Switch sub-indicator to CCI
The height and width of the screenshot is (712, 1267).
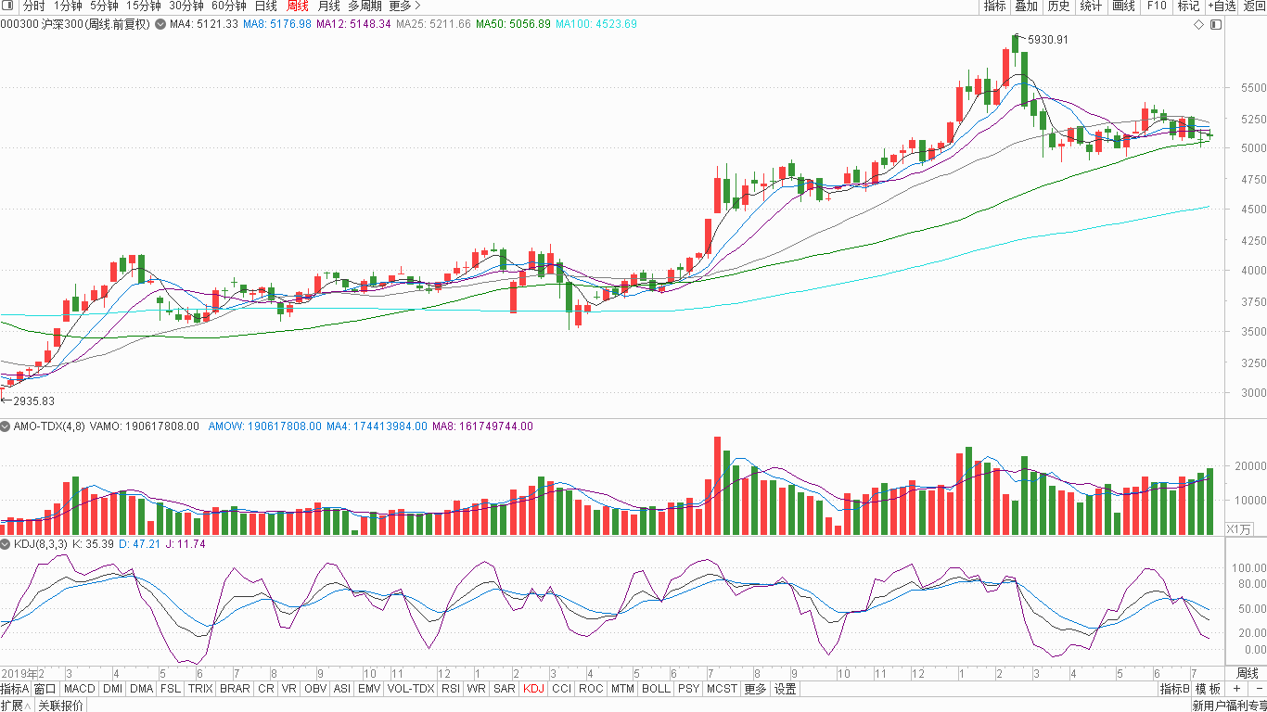point(561,689)
